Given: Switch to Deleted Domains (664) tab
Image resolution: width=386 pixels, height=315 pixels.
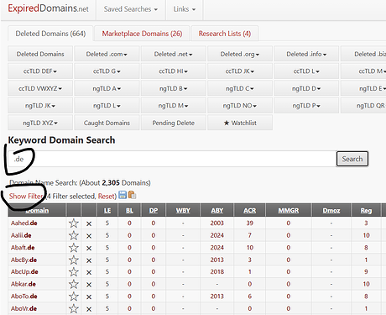Looking at the screenshot, I should (x=50, y=34).
